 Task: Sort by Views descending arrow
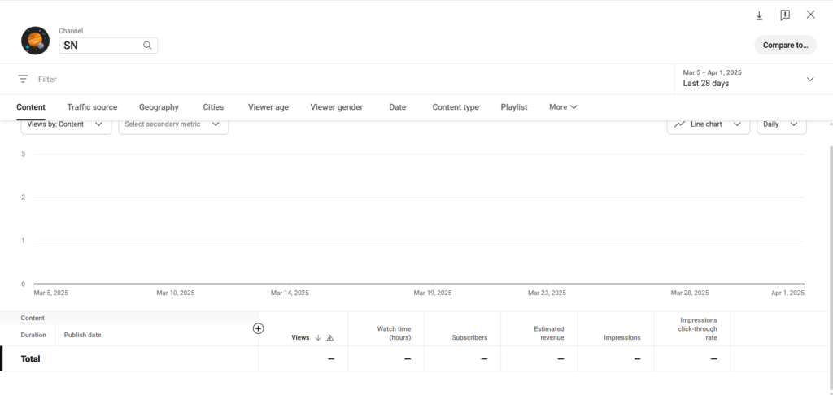318,337
